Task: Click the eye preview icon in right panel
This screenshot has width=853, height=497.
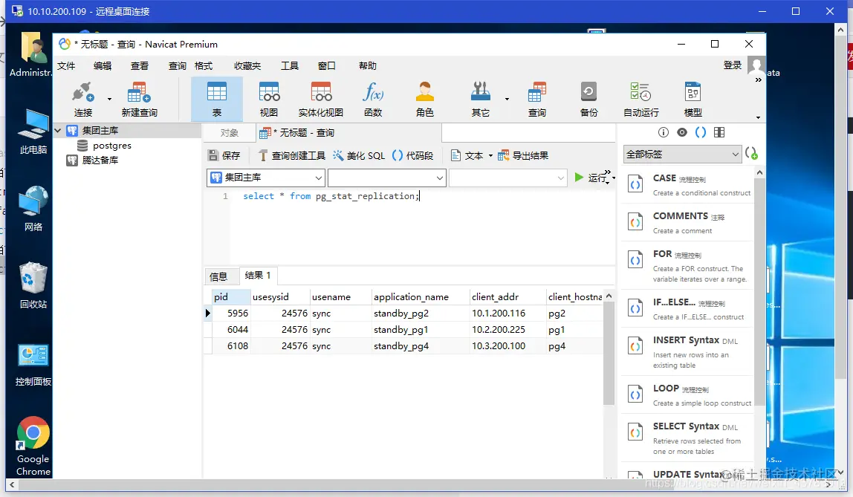Action: pyautogui.click(x=681, y=132)
